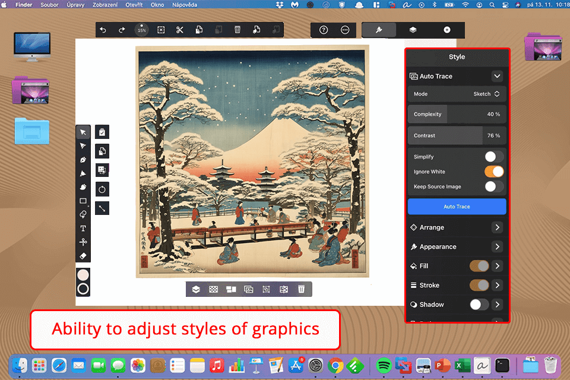Image resolution: width=570 pixels, height=380 pixels.
Task: Open Stroke options chevron
Action: tap(498, 285)
